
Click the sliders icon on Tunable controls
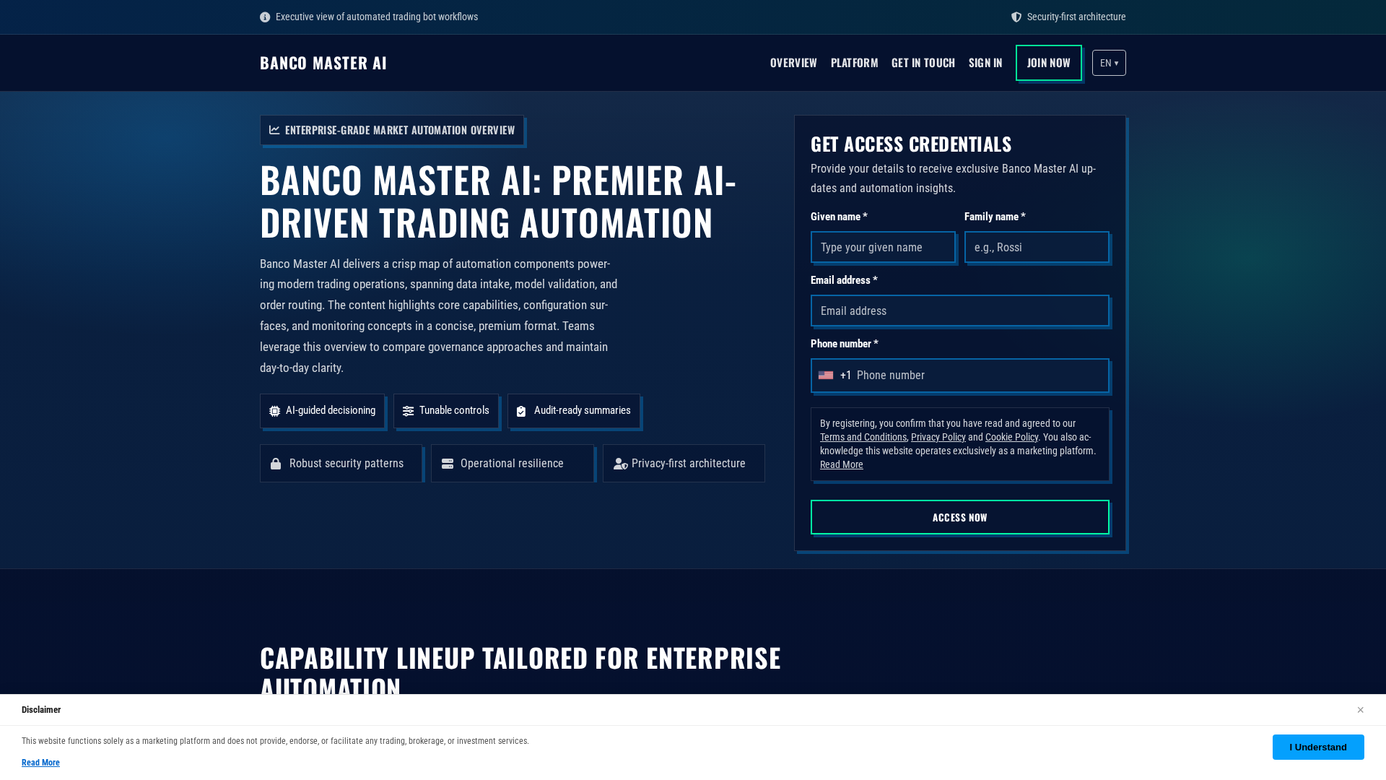[408, 411]
